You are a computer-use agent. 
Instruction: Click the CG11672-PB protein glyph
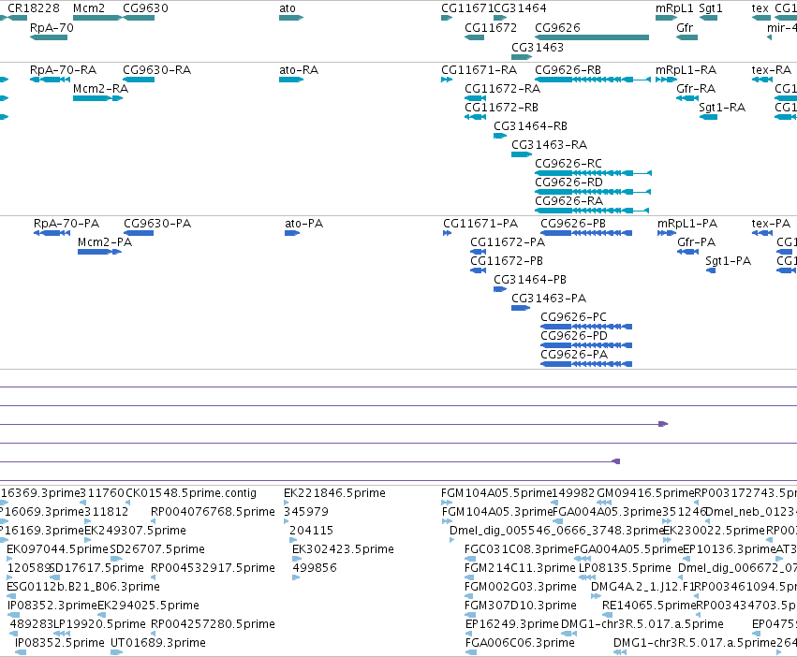click(479, 270)
